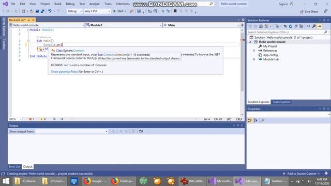Click the Windows Start button
The height and width of the screenshot is (186, 331).
tap(6, 181)
